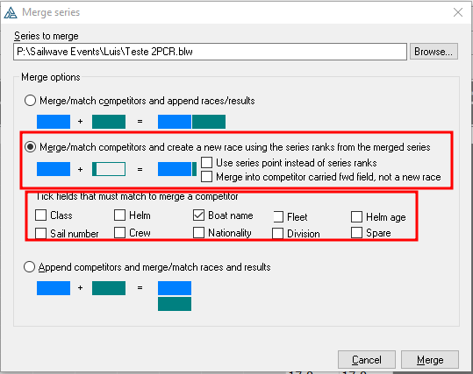Click the Series to merge file path field
The image size is (473, 374).
pos(210,52)
